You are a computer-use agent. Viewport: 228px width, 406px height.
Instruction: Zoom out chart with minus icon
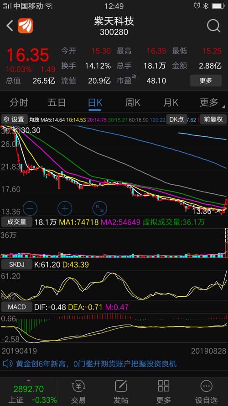tap(30, 208)
